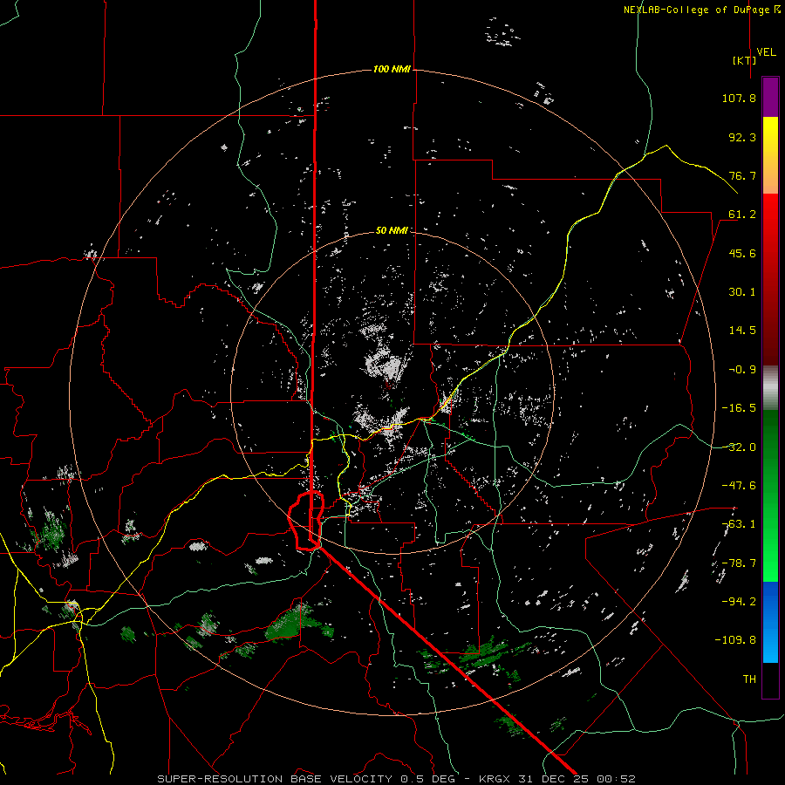Screen dimensions: 785x785
Task: Click the green segment of velocity color bar
Action: click(770, 495)
